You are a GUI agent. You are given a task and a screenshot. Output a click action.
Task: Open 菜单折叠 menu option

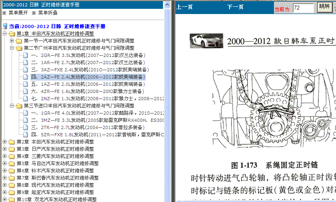[x=48, y=13]
